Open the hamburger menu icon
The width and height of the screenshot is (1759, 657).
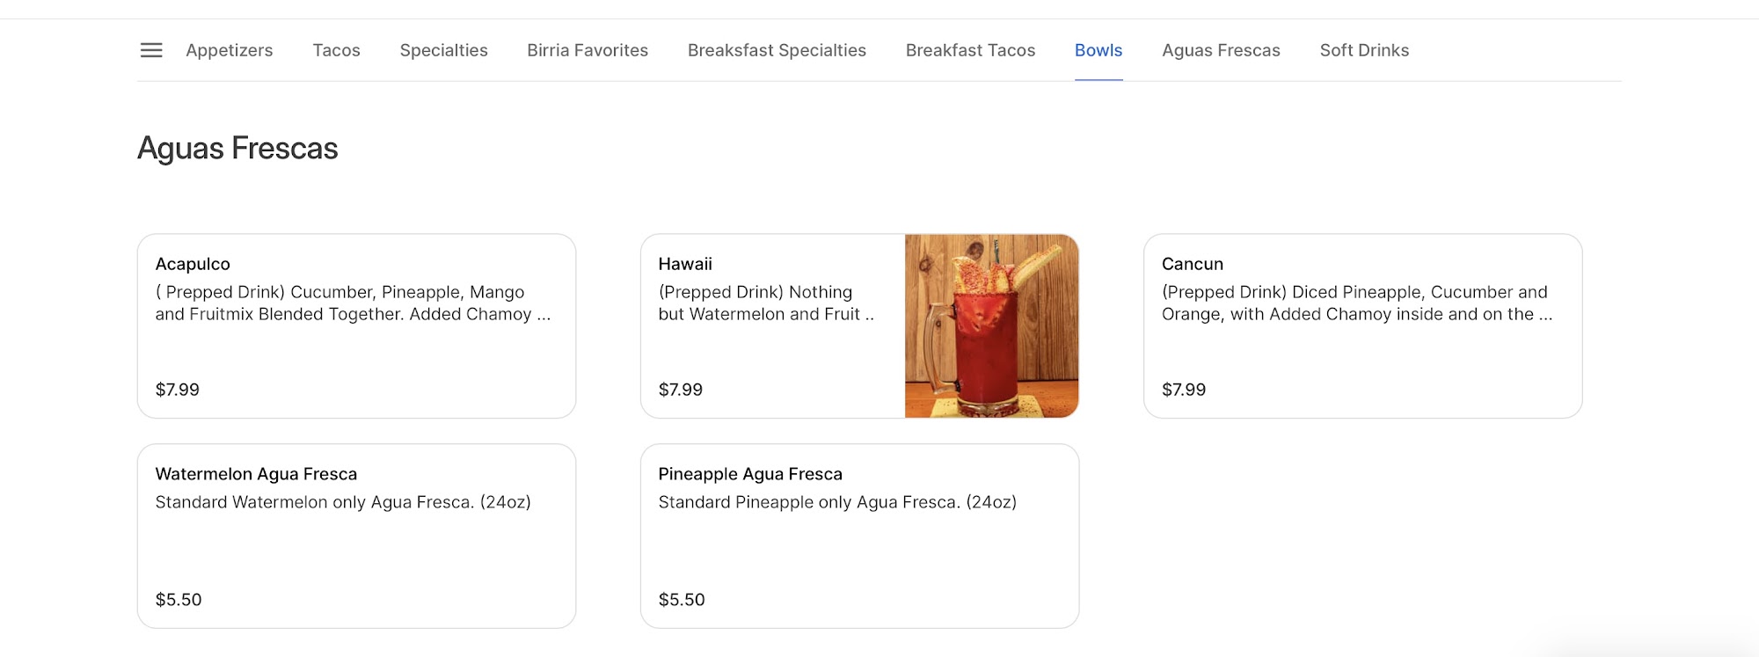click(x=151, y=50)
